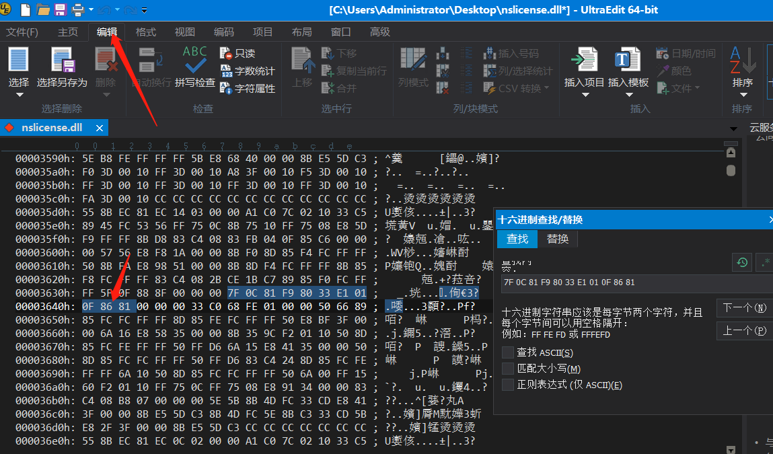Click hex row 00003640h offset
773x454 pixels.
click(x=45, y=306)
